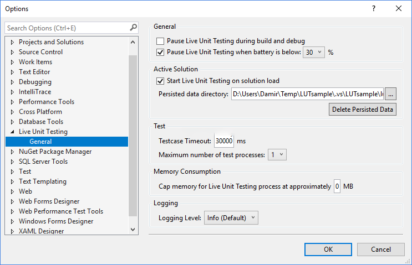Open the Logging Level dropdown
This screenshot has height=265, width=412.
[x=231, y=218]
